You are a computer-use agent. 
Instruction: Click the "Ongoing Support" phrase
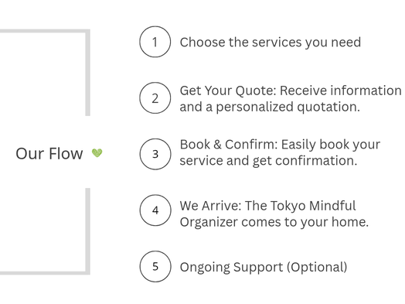[x=231, y=268]
